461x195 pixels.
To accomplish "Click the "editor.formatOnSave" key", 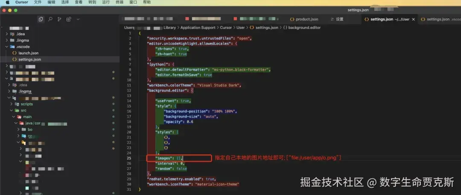I will [x=178, y=75].
